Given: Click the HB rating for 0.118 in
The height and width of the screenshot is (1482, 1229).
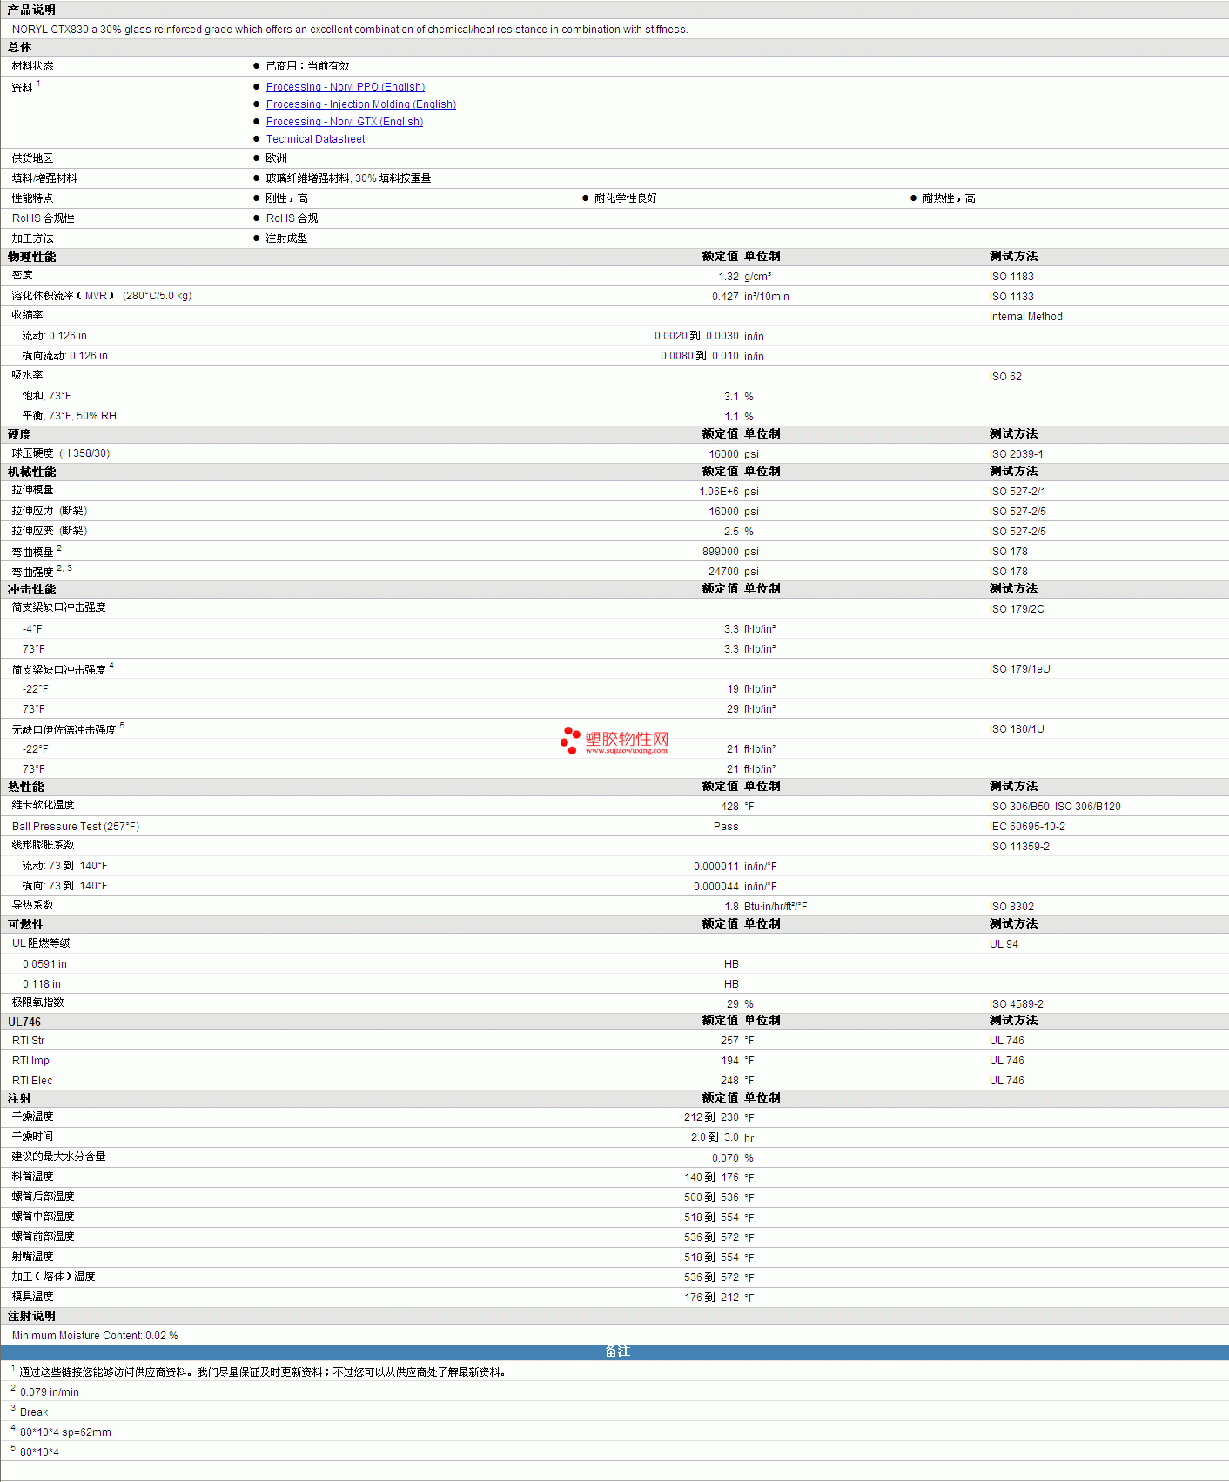Looking at the screenshot, I should [x=731, y=984].
